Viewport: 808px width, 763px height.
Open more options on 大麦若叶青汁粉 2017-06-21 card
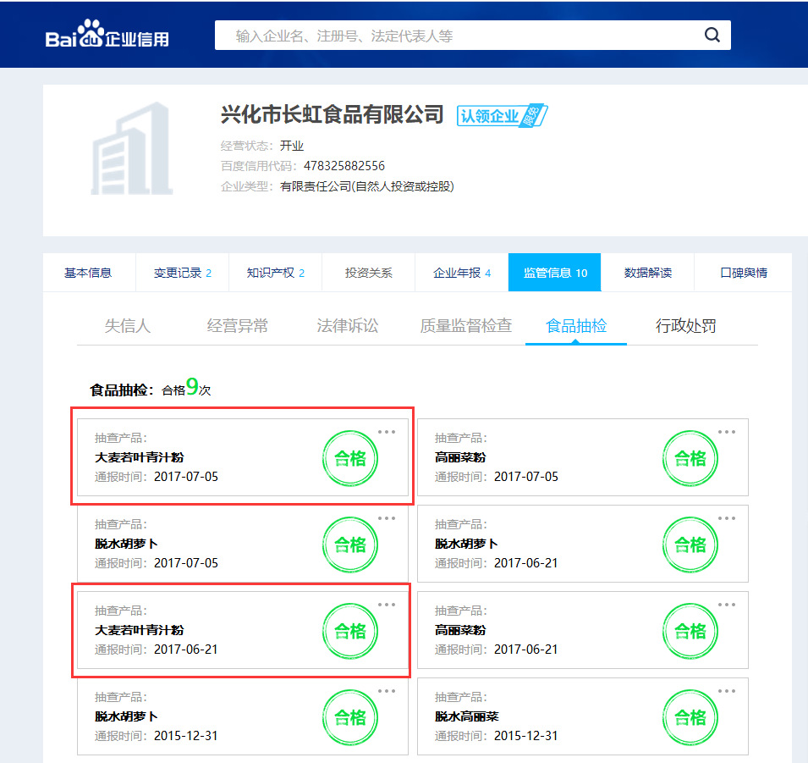387,605
